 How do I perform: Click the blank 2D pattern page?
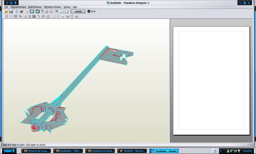point(211,81)
